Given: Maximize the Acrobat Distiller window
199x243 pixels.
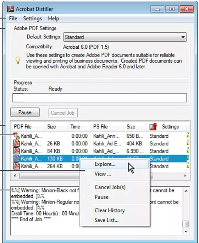Looking at the screenshot, I should (x=172, y=9).
